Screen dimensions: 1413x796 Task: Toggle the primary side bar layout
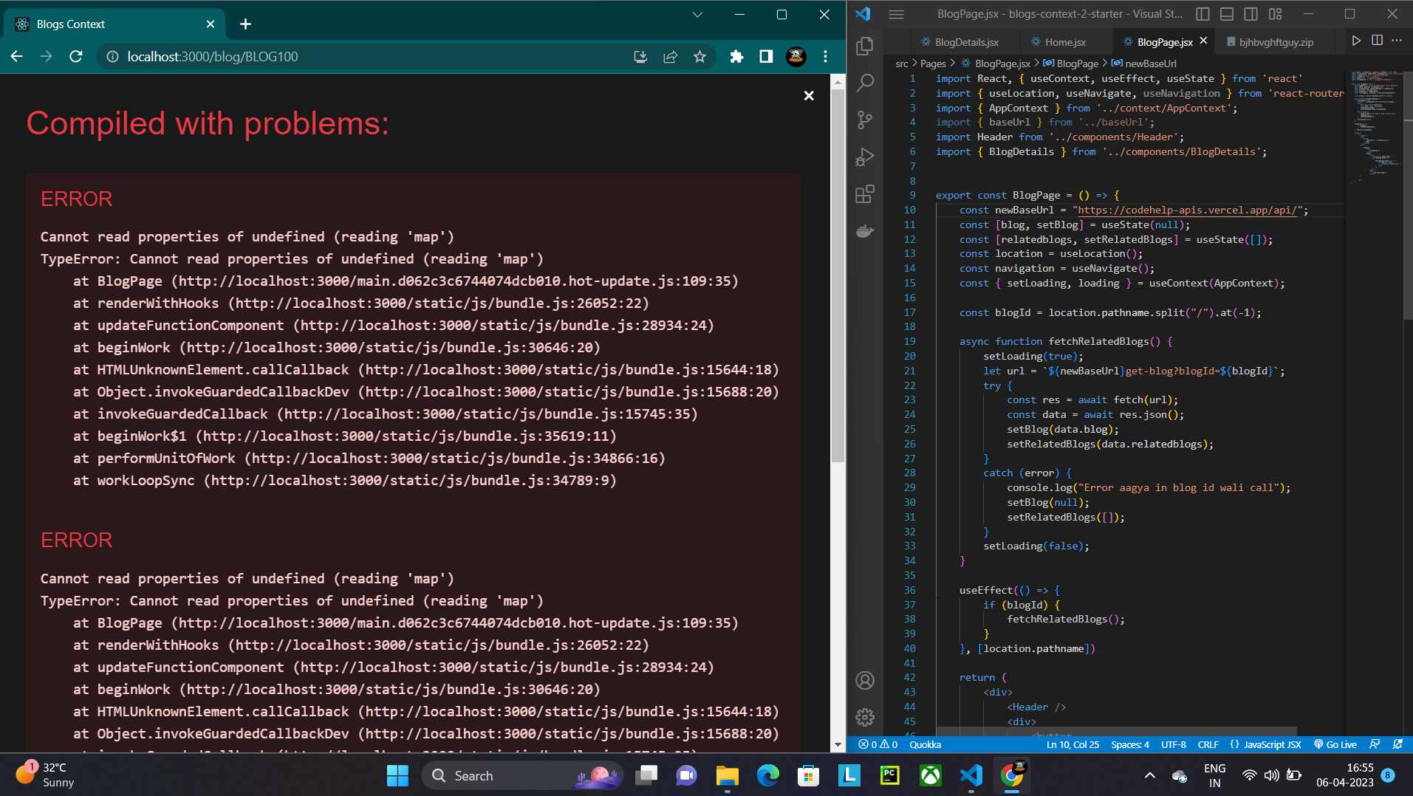(1202, 14)
